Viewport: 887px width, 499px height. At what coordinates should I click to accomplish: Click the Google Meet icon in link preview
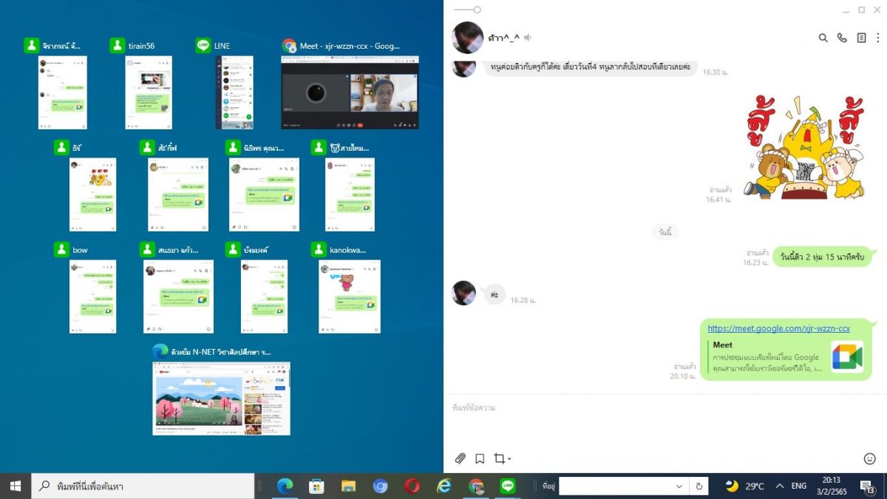coord(846,356)
